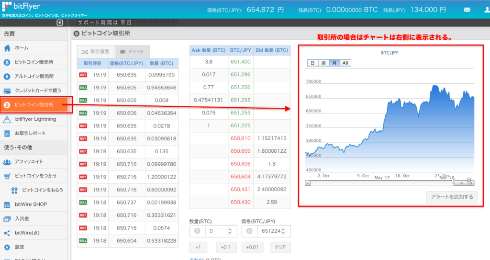Click the bitWire(β) share icon

point(7,233)
